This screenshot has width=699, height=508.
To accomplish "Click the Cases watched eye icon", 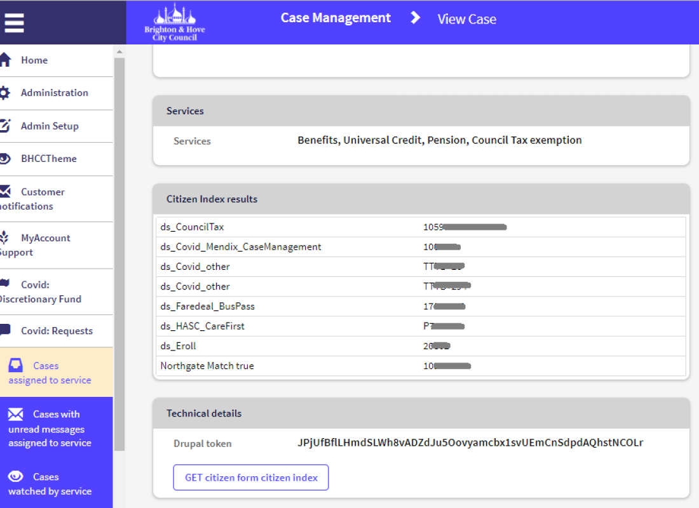I will (16, 476).
